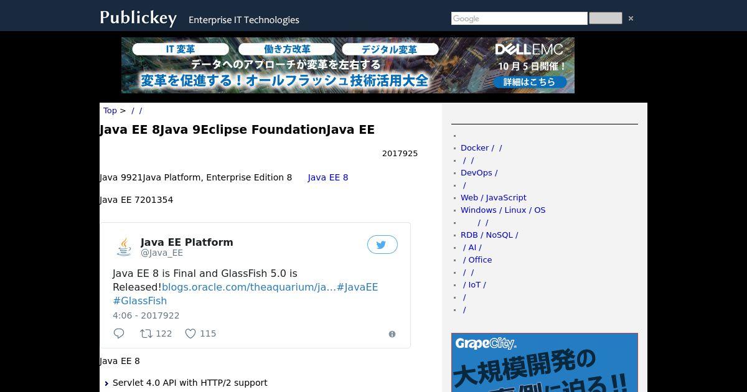Open the #JavaEE hashtag
747x392 pixels.
click(357, 287)
